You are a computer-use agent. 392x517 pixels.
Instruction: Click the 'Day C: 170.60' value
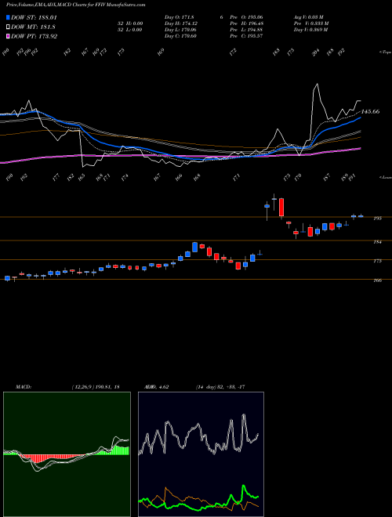181,36
